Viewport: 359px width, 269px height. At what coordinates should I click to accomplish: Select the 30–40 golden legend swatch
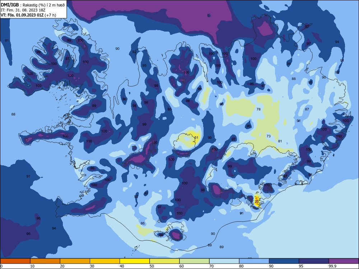pos(105,261)
